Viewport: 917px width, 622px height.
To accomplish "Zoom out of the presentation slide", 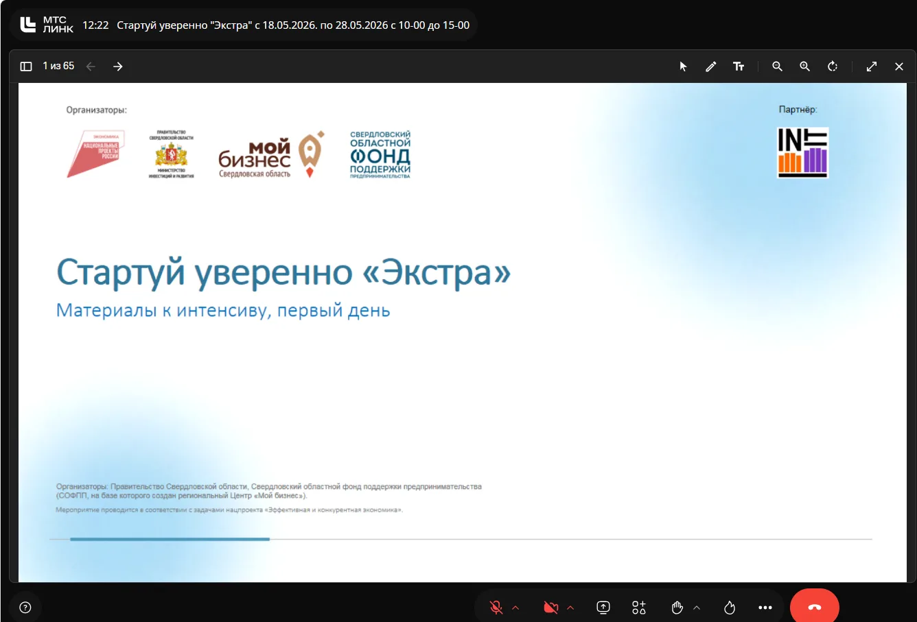I will pos(777,67).
